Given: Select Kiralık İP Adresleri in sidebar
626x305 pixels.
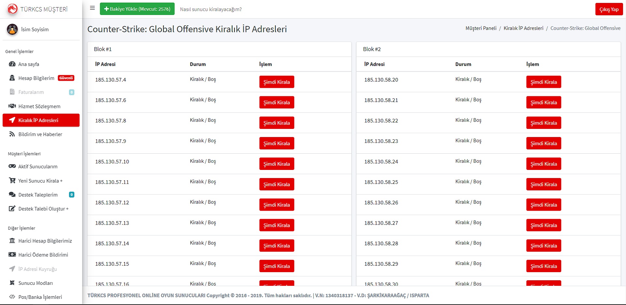Looking at the screenshot, I should coord(38,120).
